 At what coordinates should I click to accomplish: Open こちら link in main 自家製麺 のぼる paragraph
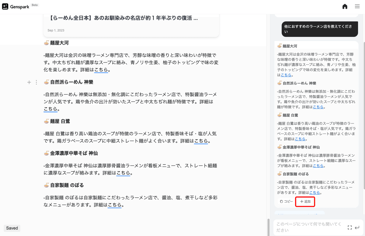click(x=115, y=205)
